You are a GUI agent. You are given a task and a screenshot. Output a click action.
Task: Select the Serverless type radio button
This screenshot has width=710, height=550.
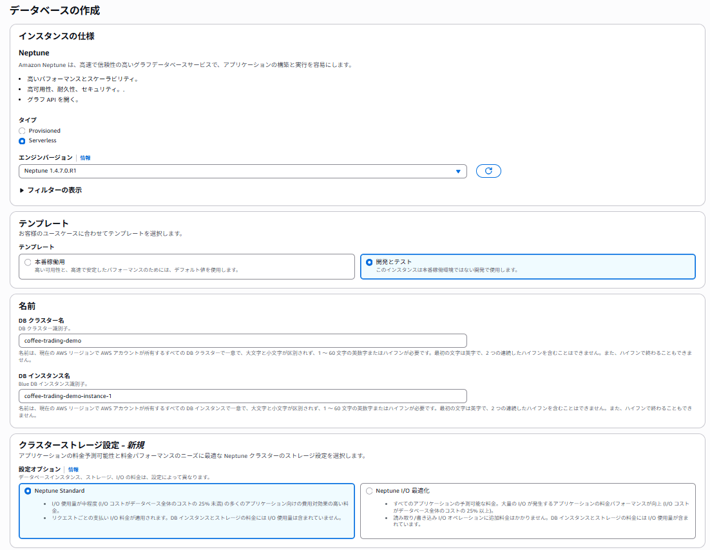click(x=22, y=141)
